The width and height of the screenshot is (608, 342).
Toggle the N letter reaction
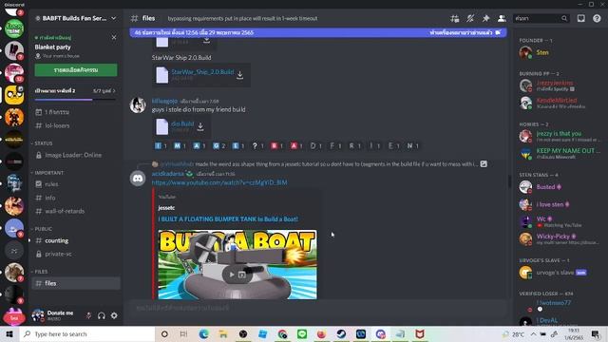click(x=412, y=145)
